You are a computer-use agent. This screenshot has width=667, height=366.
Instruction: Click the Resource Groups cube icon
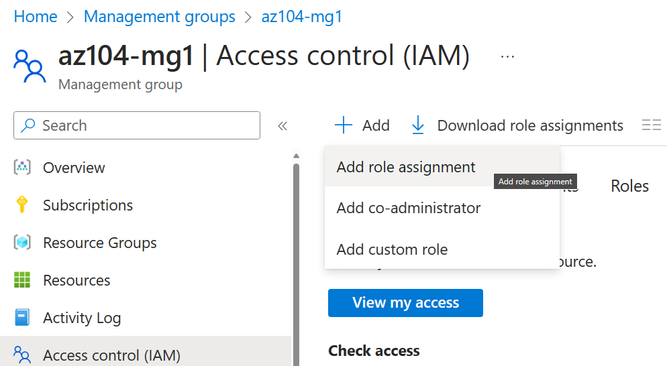(x=22, y=243)
